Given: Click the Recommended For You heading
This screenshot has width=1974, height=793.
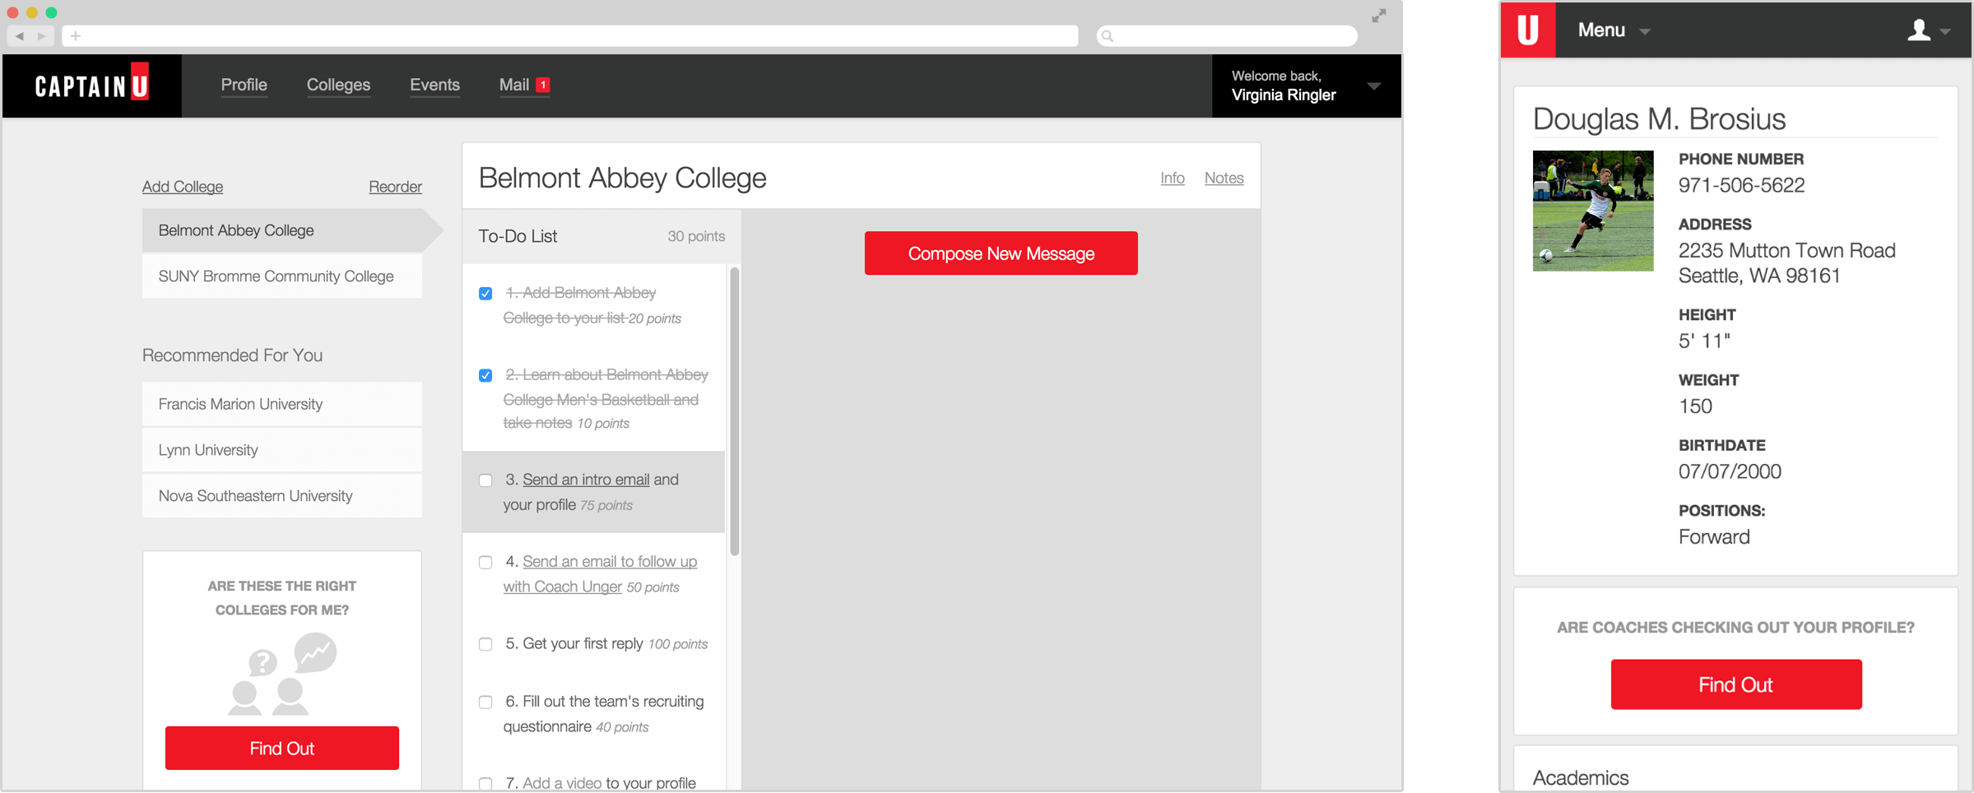Looking at the screenshot, I should coord(232,355).
